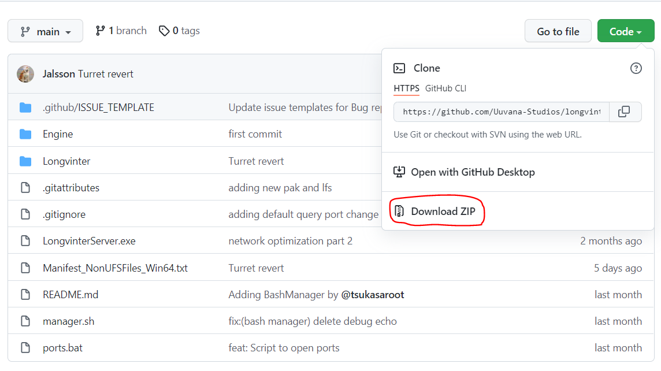Click the tag icon next to 0 tags

click(x=164, y=31)
